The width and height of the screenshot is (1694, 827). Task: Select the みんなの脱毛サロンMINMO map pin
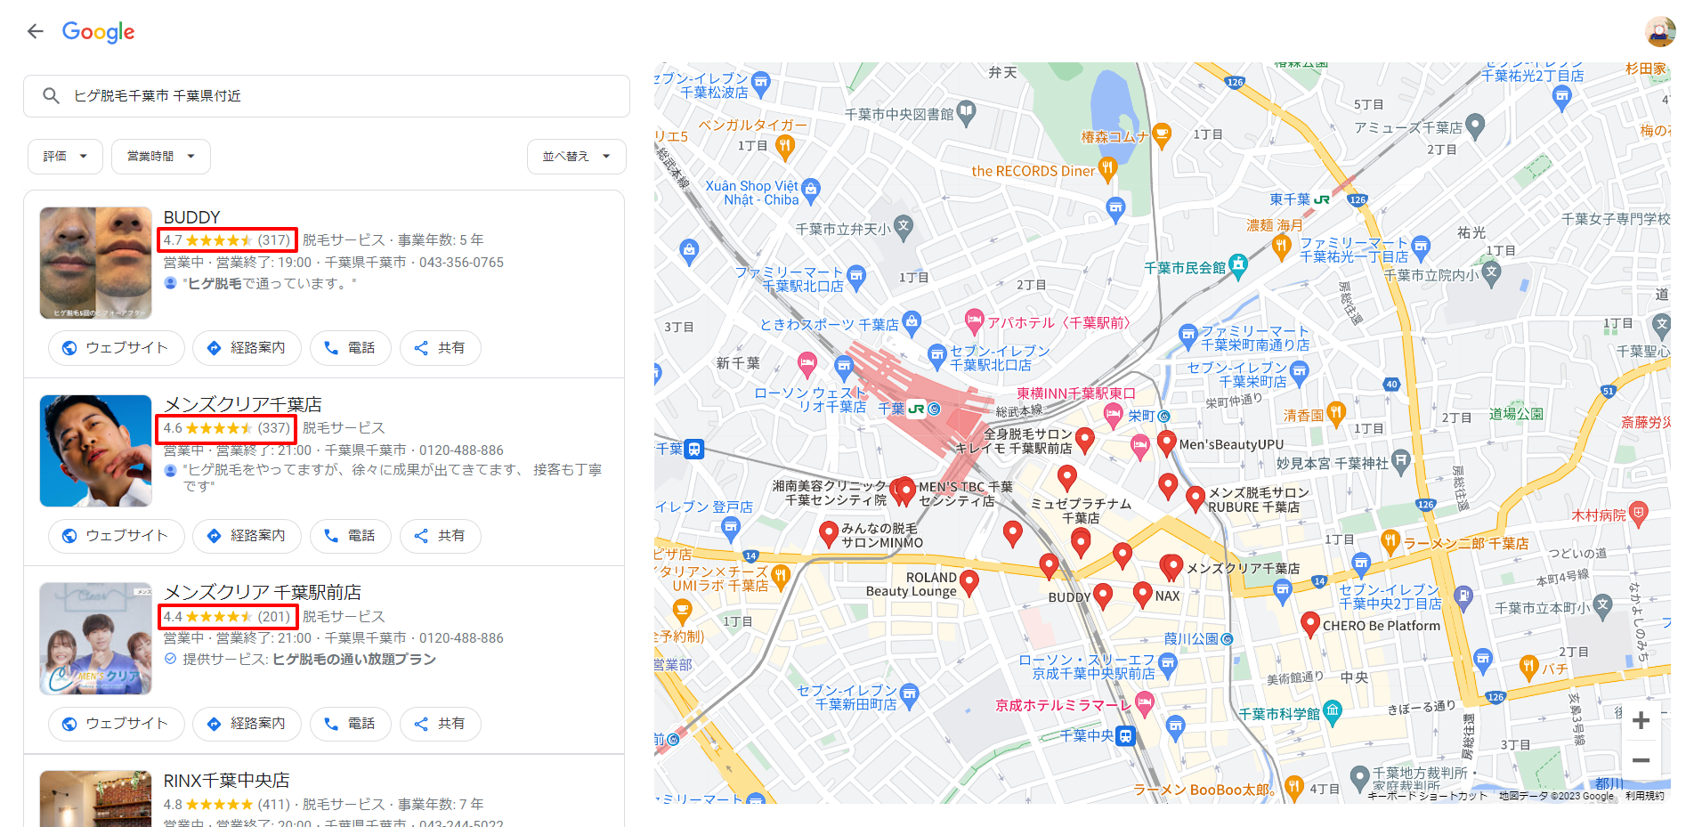click(x=829, y=533)
